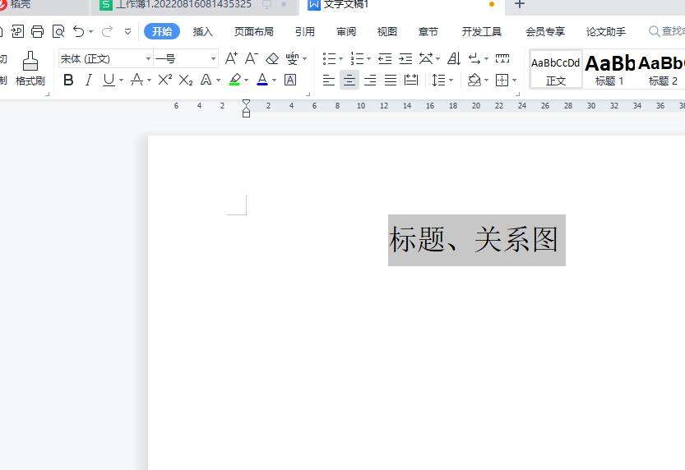Expand the borders dropdown arrow

pos(514,81)
